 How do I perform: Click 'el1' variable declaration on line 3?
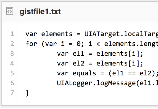point(79,54)
